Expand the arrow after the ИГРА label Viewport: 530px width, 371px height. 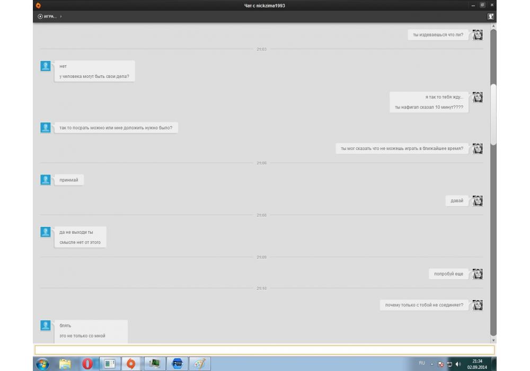[x=61, y=17]
